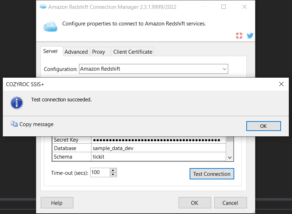Maximize the Connection Manager window
Image resolution: width=292 pixels, height=214 pixels.
(224, 7)
